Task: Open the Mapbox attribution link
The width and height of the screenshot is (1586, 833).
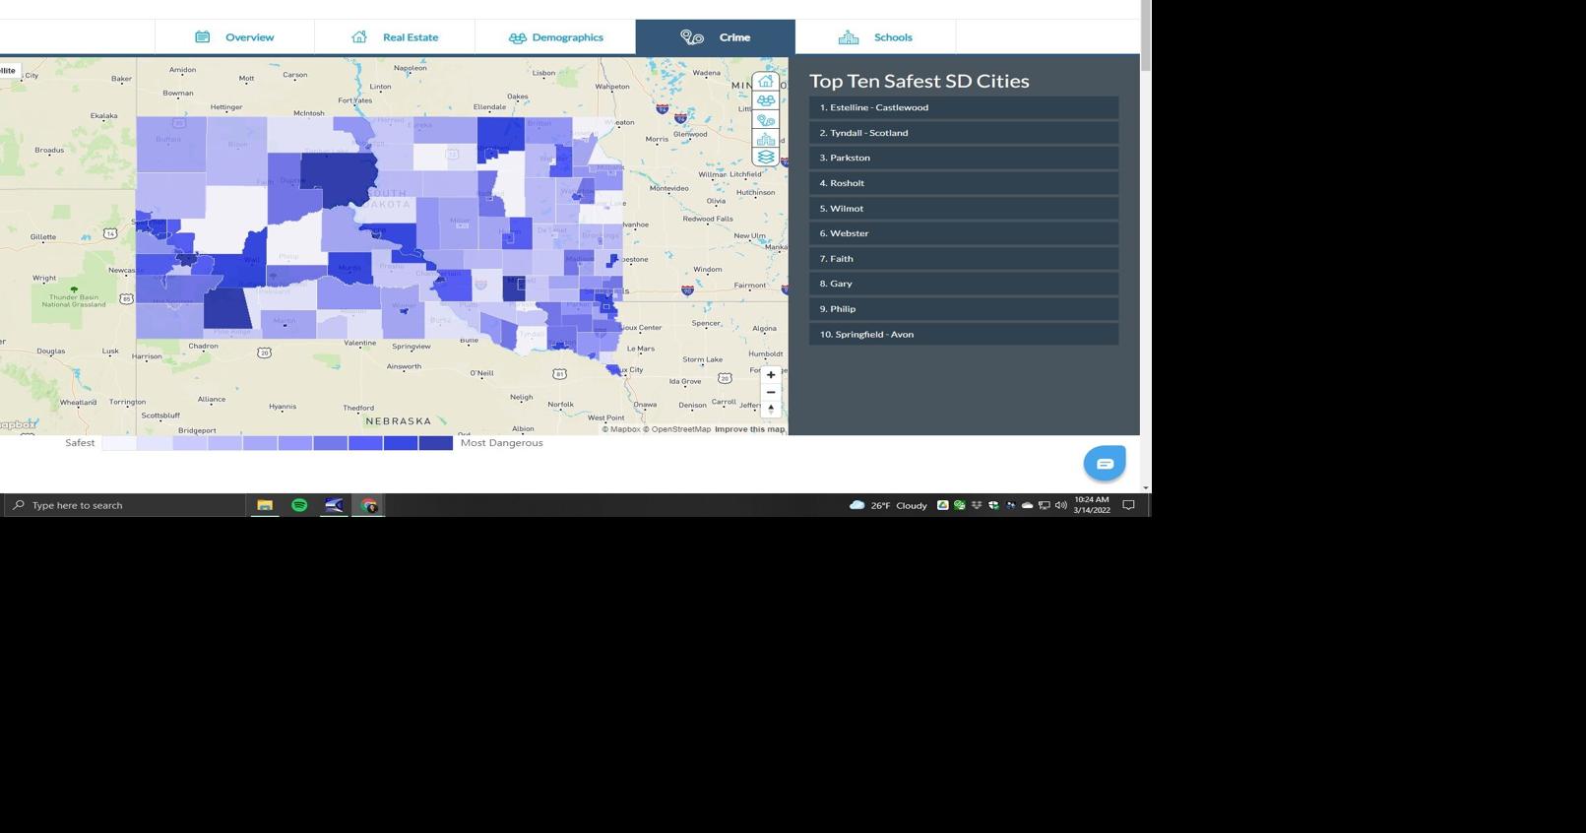Action: [621, 429]
